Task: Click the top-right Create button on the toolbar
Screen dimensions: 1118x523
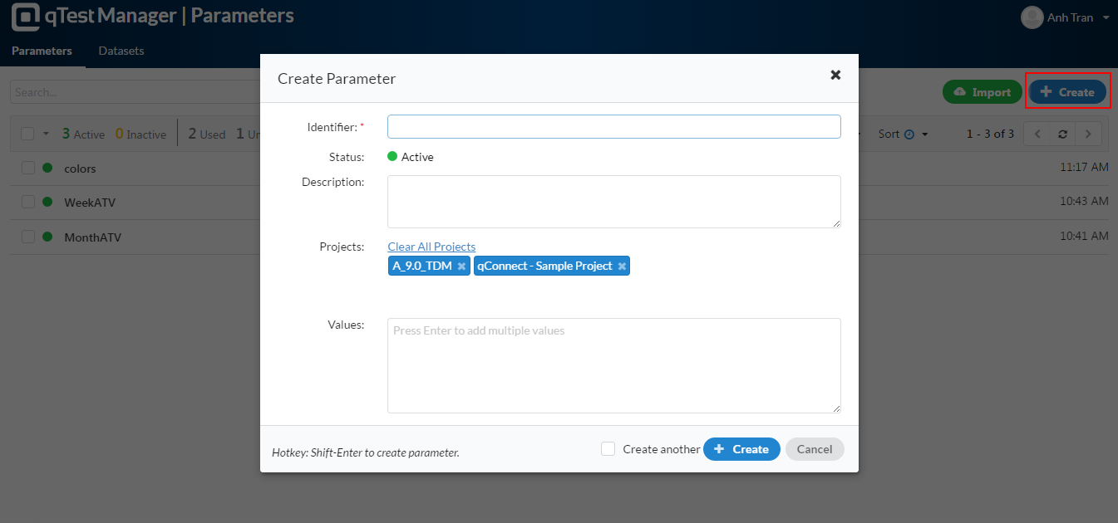Action: pos(1067,92)
